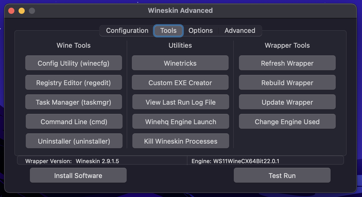362x197 pixels.
Task: Click the Refresh Wrapper button
Action: click(287, 63)
